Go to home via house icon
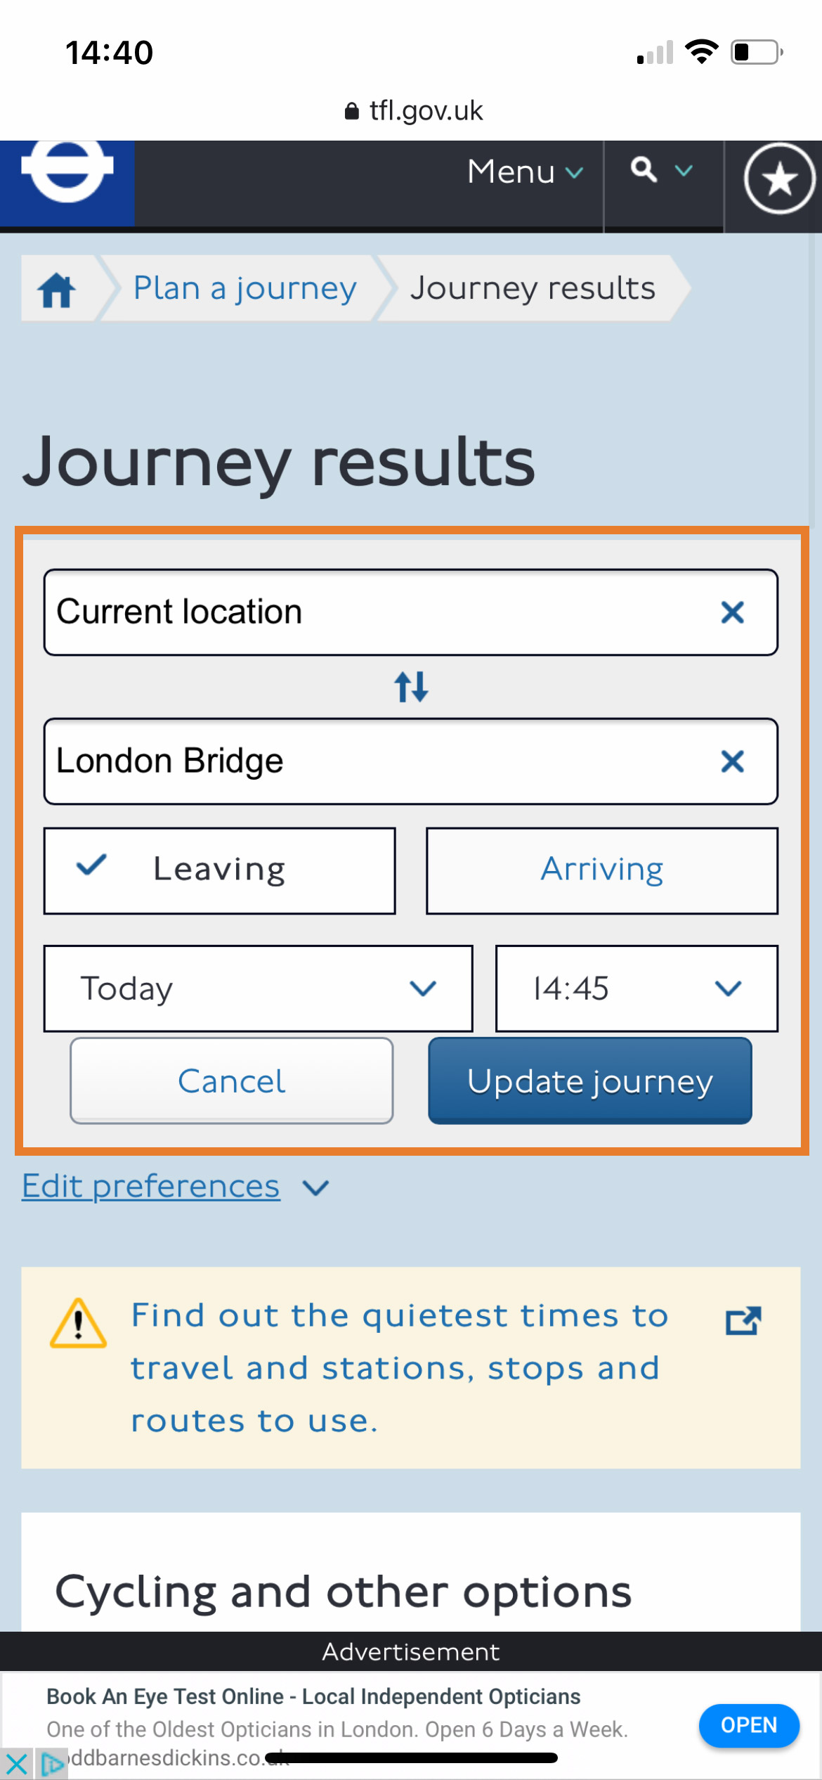 point(57,290)
